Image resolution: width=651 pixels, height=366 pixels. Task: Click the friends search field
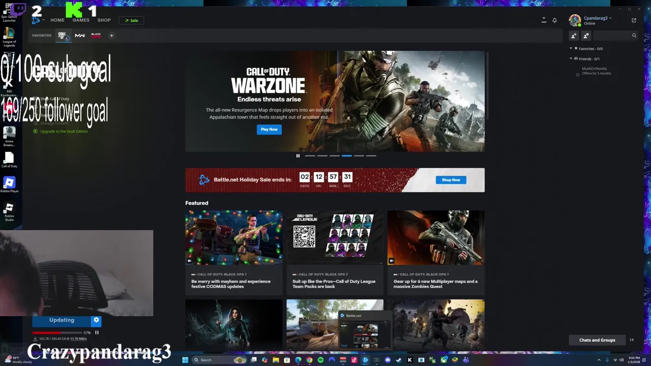pyautogui.click(x=615, y=36)
